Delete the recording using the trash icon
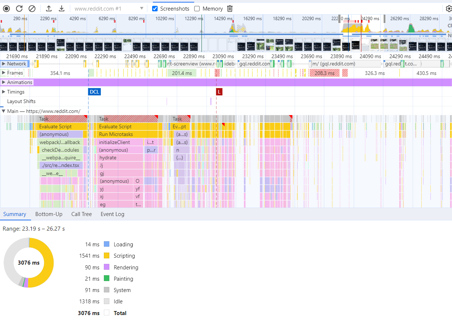The height and width of the screenshot is (322, 452). [229, 8]
